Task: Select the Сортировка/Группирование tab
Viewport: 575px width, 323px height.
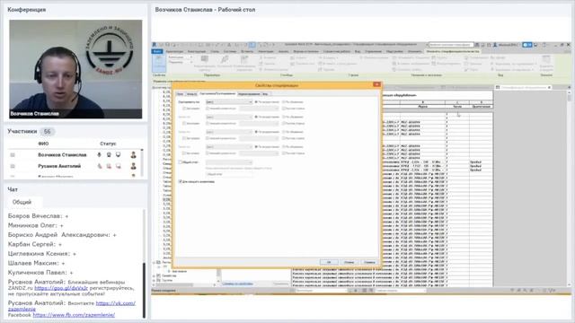Action: tap(217, 93)
